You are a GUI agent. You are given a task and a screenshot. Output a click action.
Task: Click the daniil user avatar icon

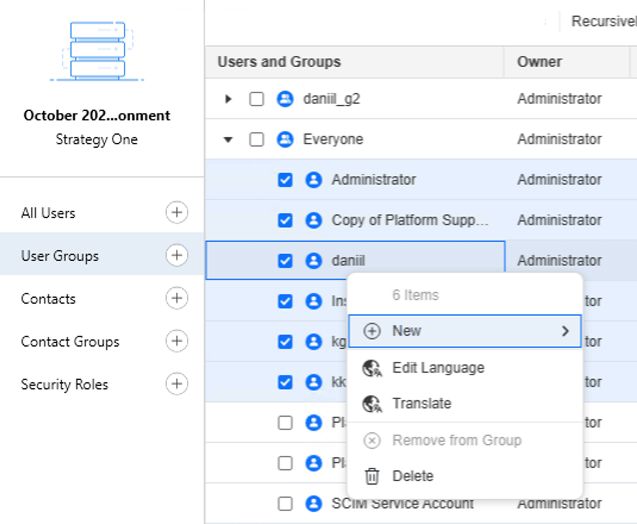point(314,260)
